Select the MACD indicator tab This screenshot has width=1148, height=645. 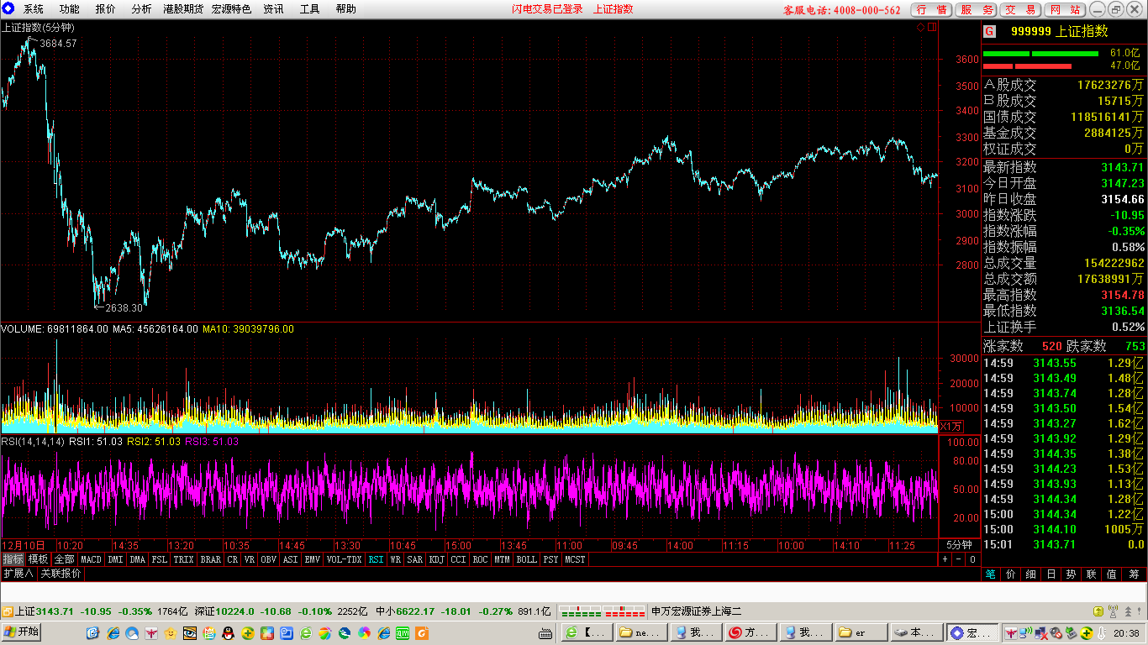[x=91, y=559]
